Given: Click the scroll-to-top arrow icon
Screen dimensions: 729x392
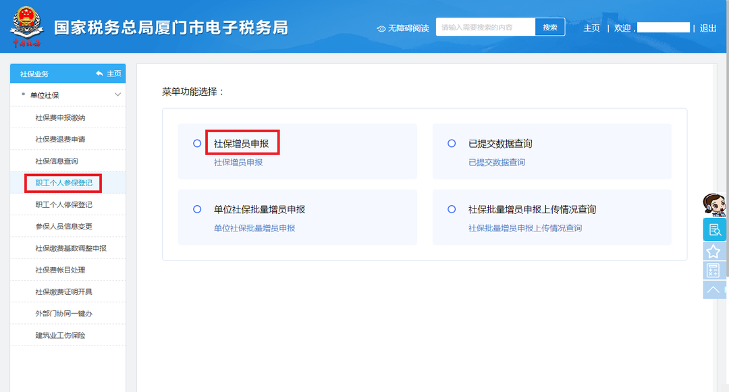Looking at the screenshot, I should 713,290.
